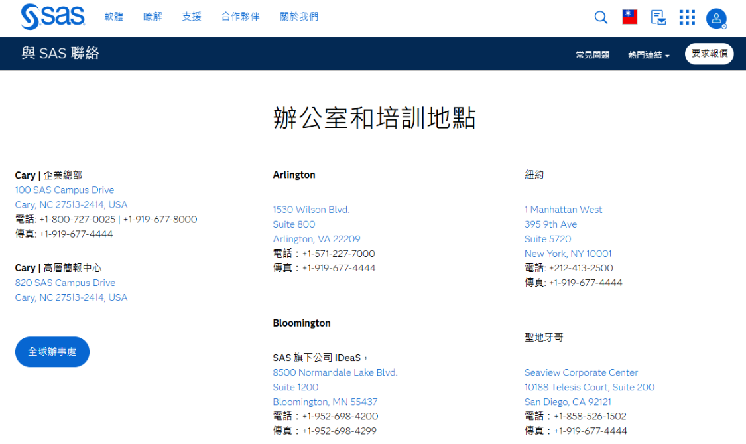Viewport: 746px width, 444px height.
Task: Open the contact form chat icon
Action: pyautogui.click(x=658, y=18)
